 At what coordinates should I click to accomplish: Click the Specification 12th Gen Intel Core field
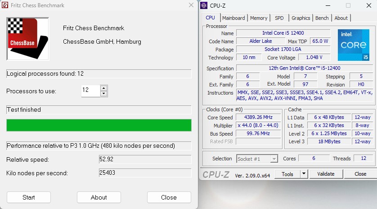305,68
